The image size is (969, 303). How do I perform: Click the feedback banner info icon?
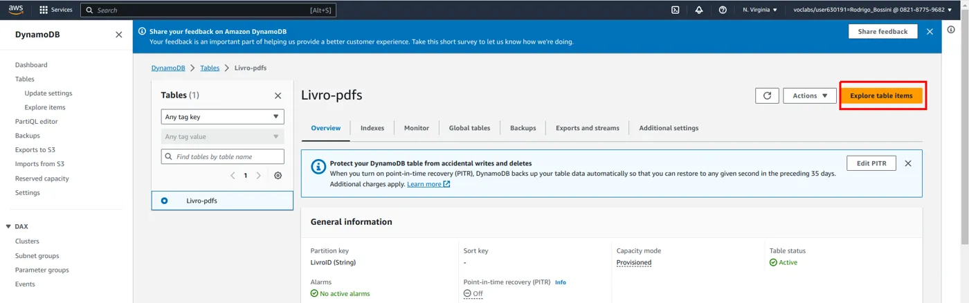coord(142,31)
